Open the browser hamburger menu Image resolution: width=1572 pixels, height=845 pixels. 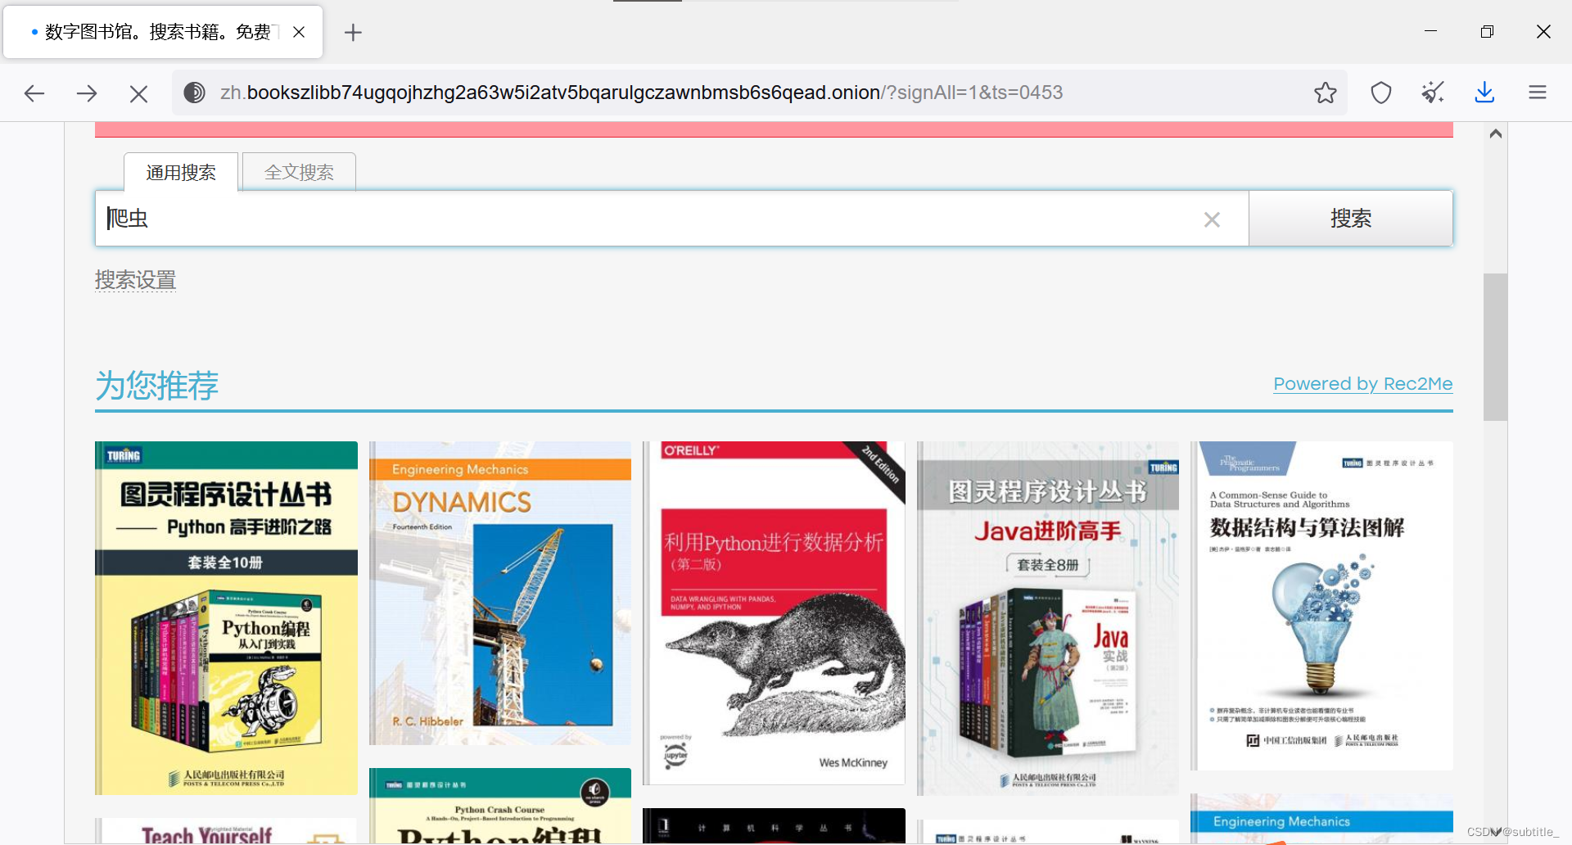coord(1537,93)
